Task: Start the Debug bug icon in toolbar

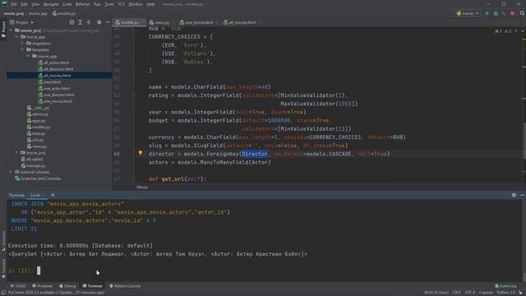Action: 496,13
